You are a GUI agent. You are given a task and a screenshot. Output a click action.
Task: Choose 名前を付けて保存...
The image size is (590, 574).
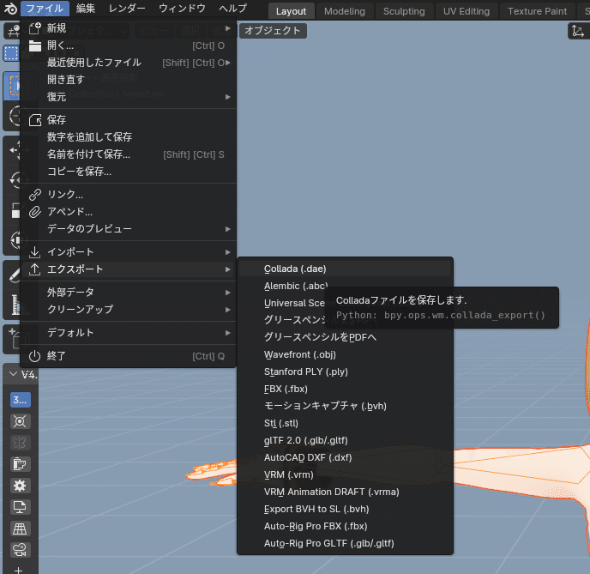[x=129, y=154]
